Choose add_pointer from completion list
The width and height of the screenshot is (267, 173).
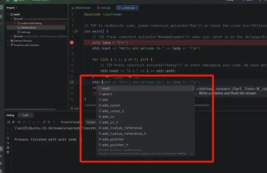[x=146, y=139]
